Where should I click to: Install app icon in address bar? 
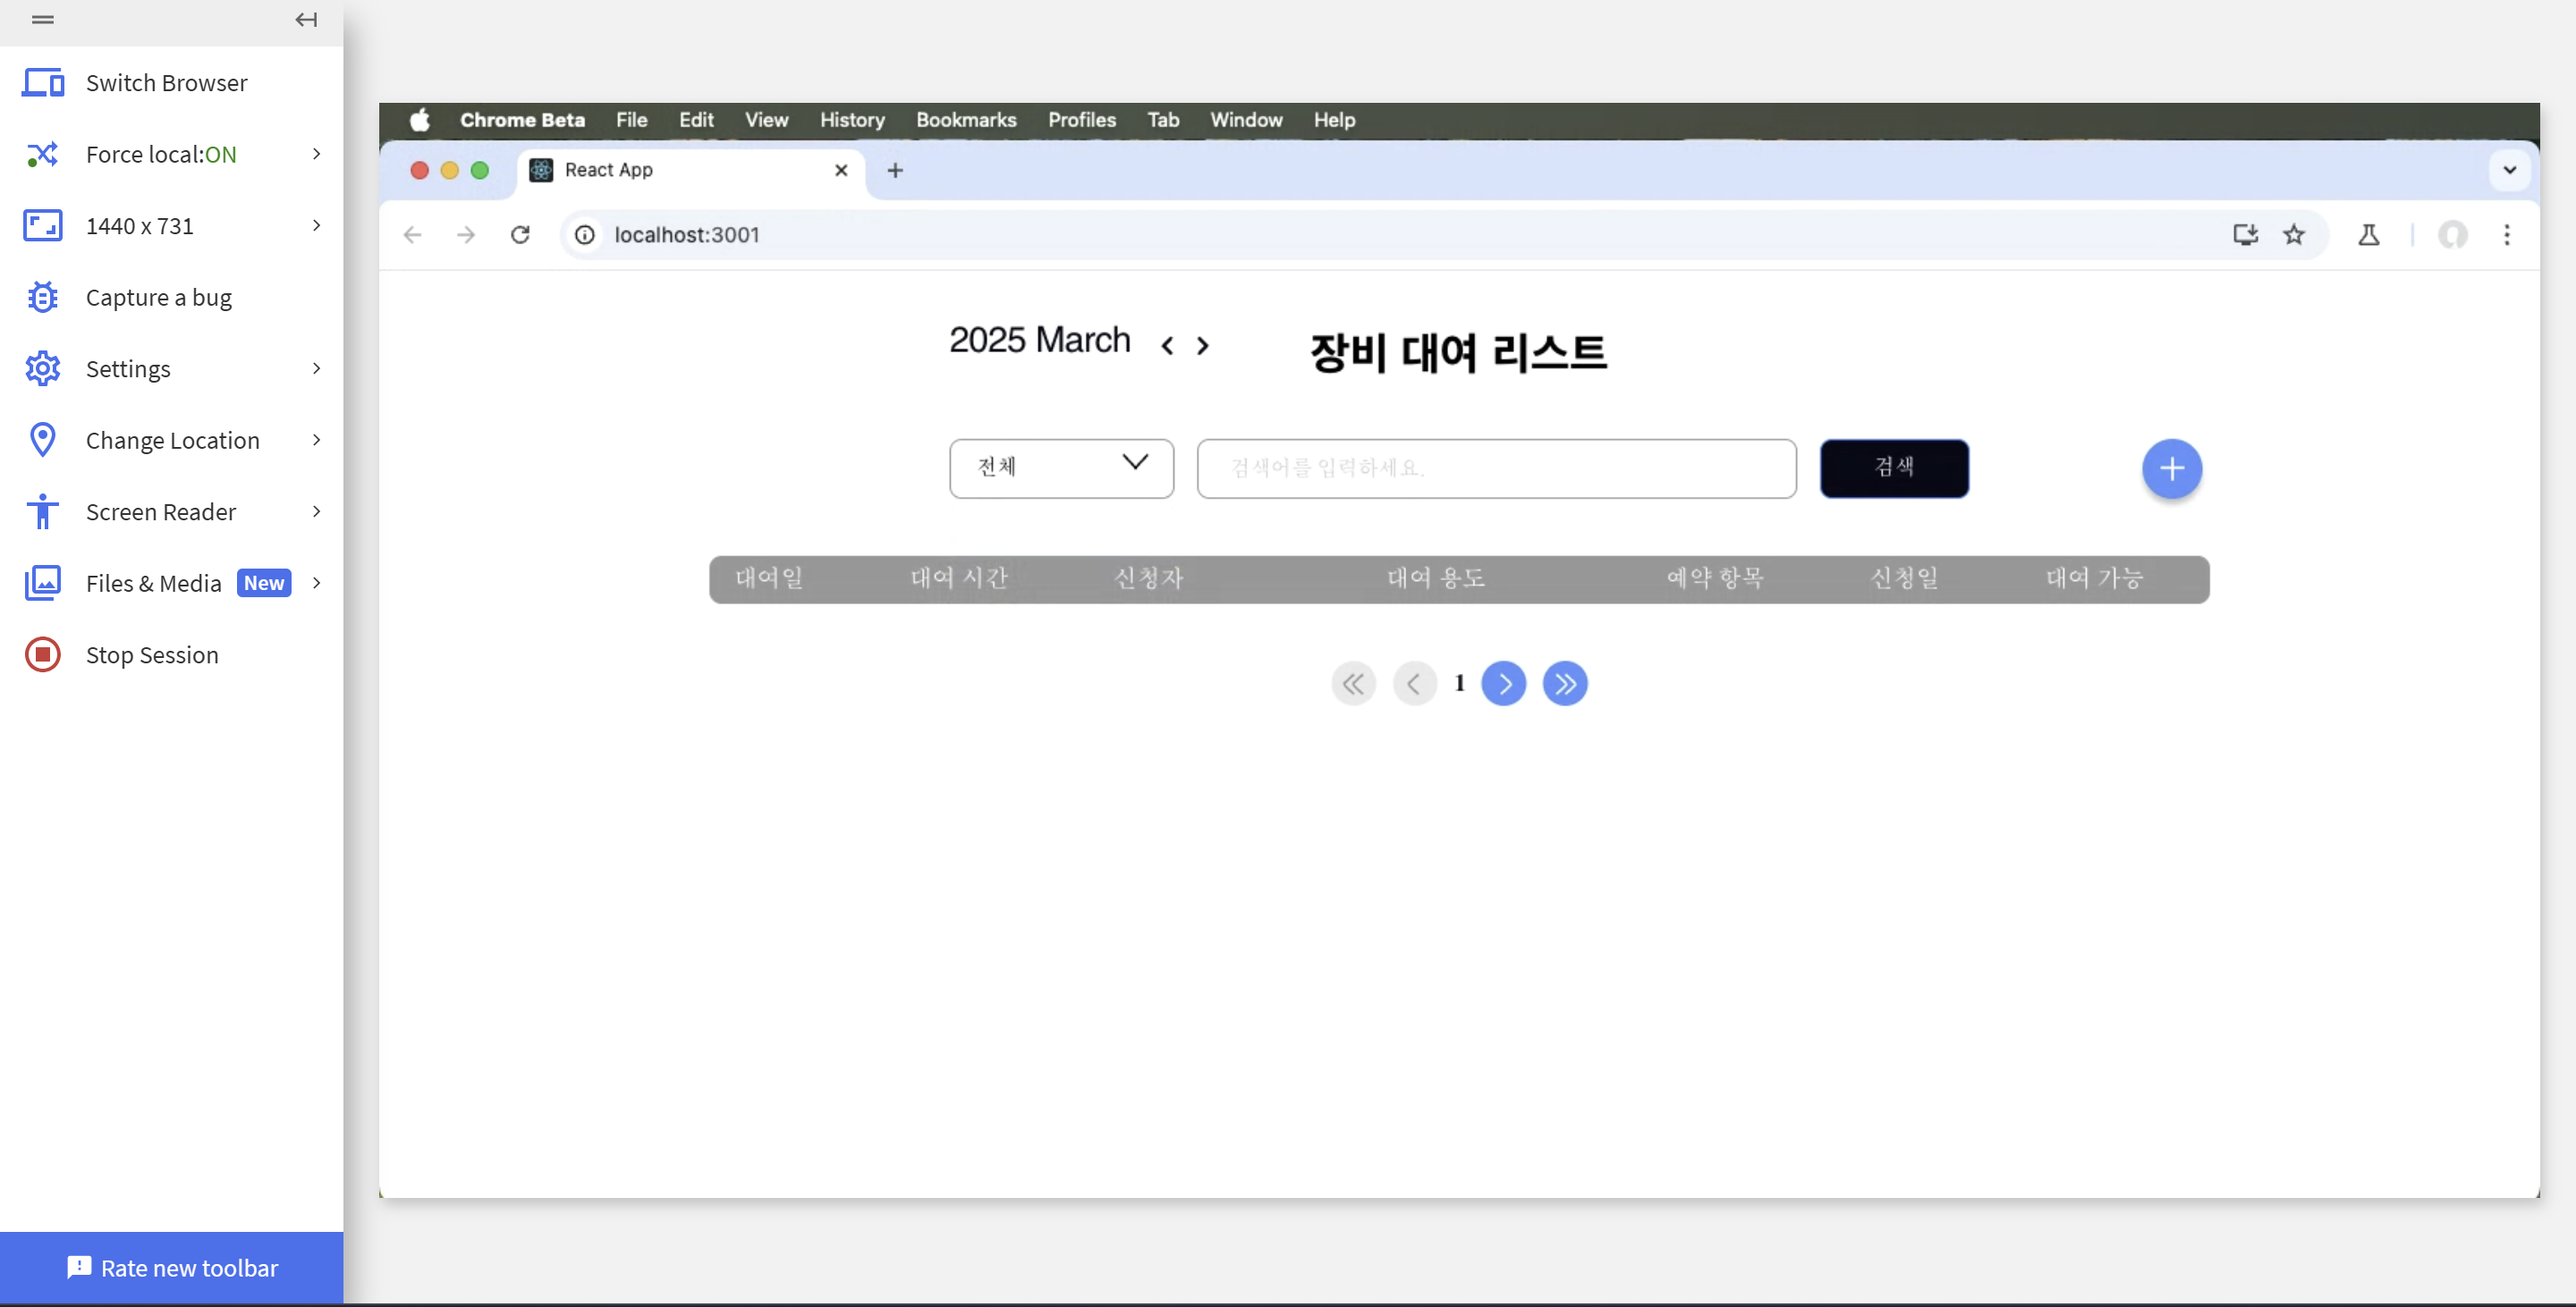pos(2245,235)
